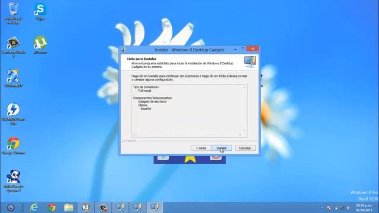This screenshot has height=213, width=379.
Task: Click the round Start orb on taskbar
Action: pyautogui.click(x=11, y=208)
